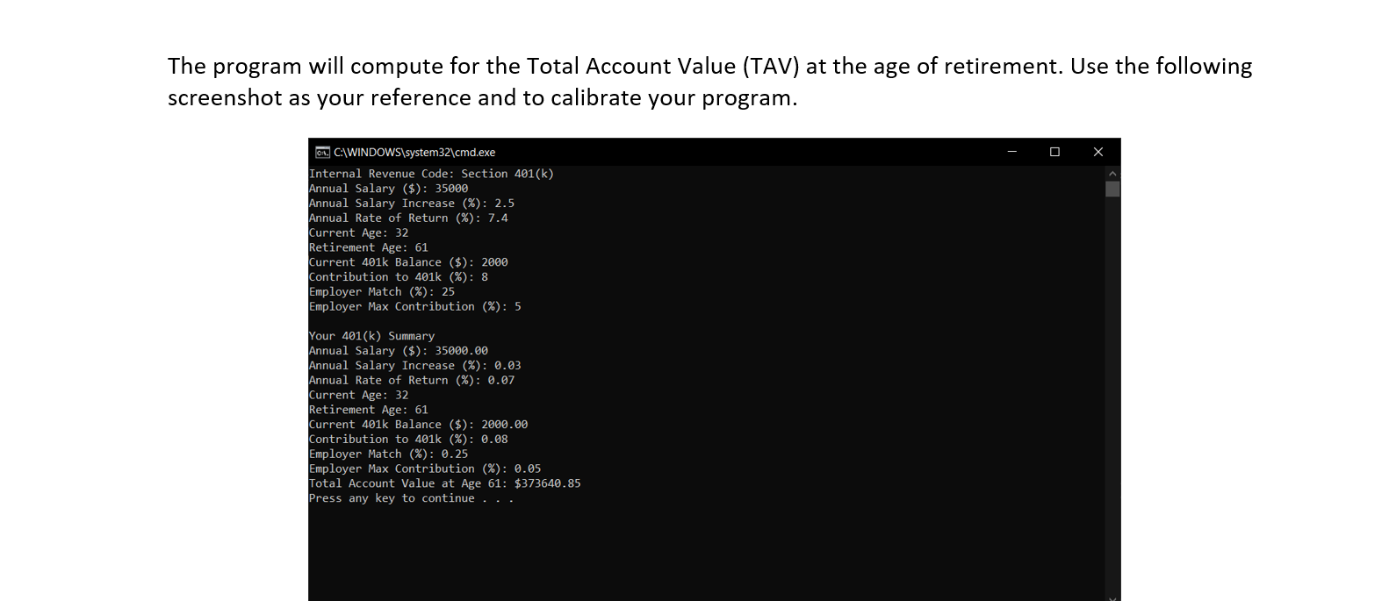Click the 'Internal Revenue Code: Section 401(k)' line
This screenshot has width=1389, height=601.
click(431, 173)
